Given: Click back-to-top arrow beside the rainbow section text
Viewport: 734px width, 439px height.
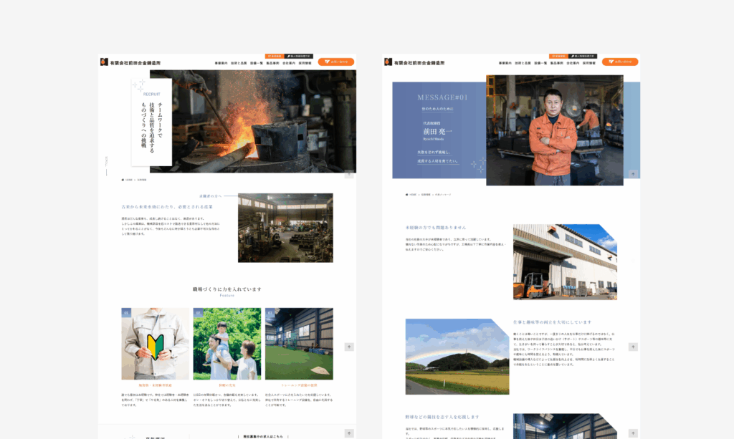Looking at the screenshot, I should (x=633, y=347).
